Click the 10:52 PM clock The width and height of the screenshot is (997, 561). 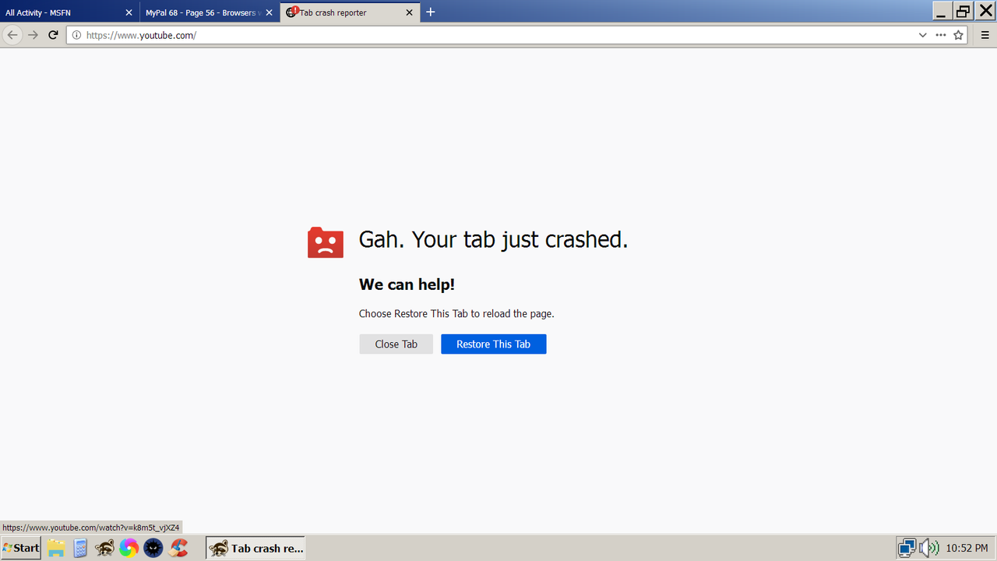pyautogui.click(x=967, y=549)
